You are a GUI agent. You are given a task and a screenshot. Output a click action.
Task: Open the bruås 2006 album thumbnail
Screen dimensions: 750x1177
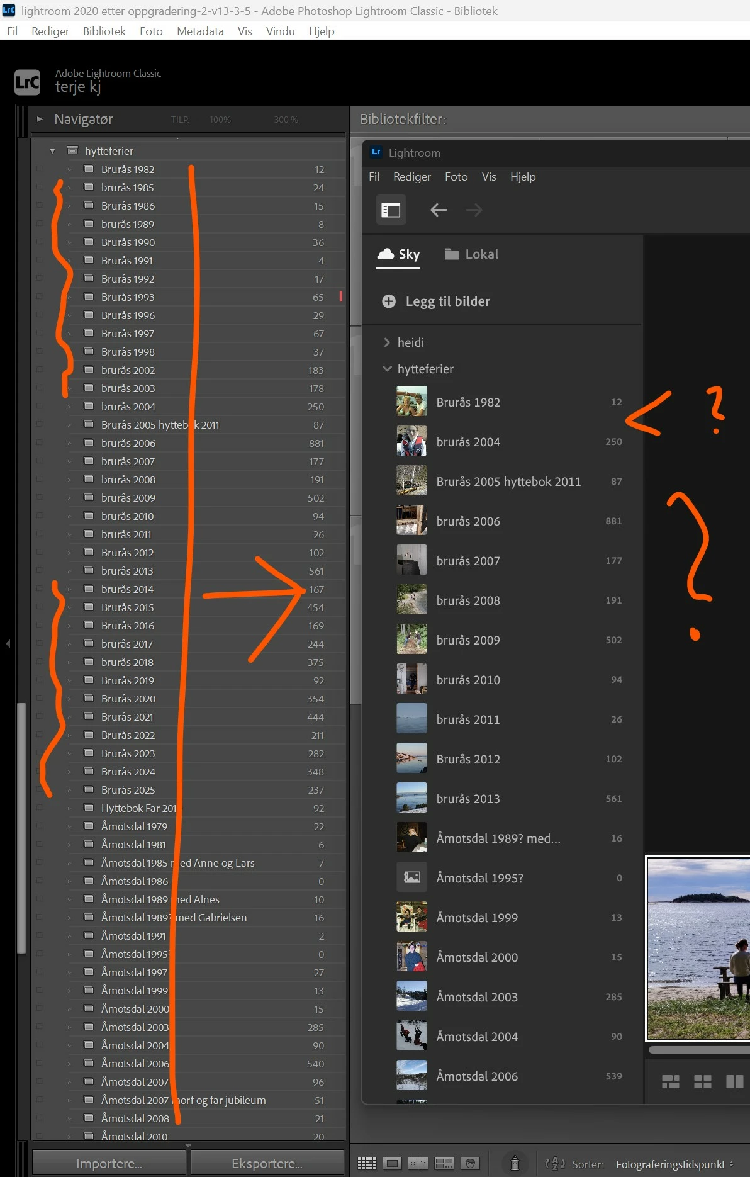coord(411,521)
